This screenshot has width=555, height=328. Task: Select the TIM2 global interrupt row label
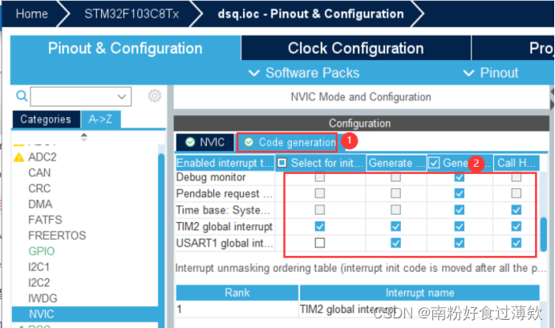click(x=225, y=227)
